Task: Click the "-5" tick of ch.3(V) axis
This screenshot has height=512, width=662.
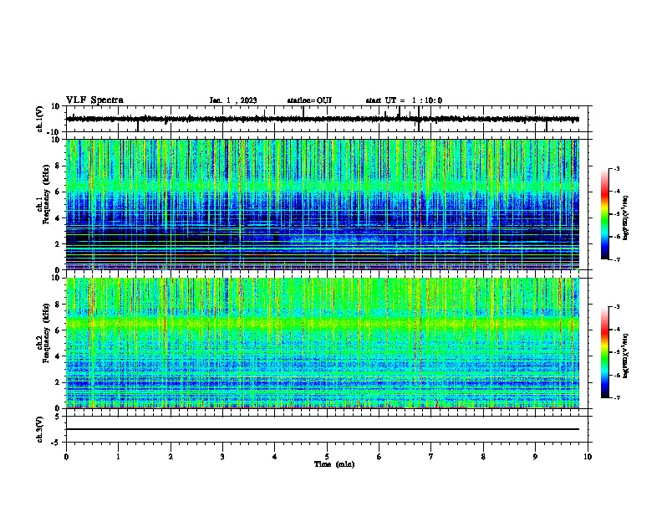Action: (x=56, y=442)
